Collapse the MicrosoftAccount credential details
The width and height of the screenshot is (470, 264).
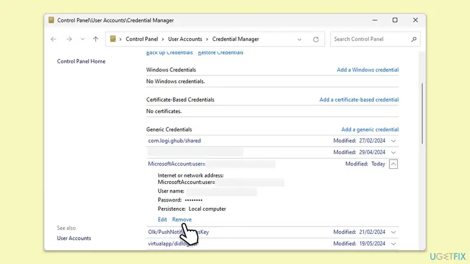[x=393, y=164]
